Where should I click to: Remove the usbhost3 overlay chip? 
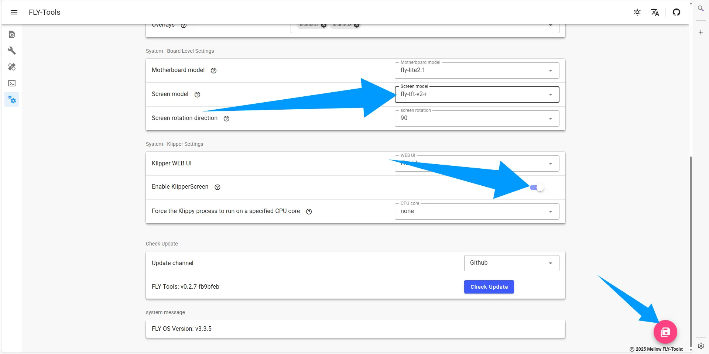[x=356, y=25]
